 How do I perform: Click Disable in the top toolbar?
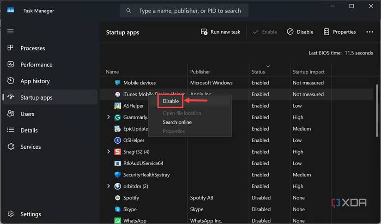pos(300,32)
